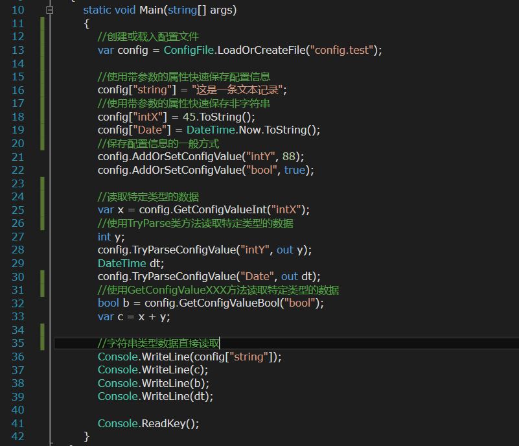Image resolution: width=519 pixels, height=446 pixels.
Task: Click line number 13 in the gutter
Action: [18, 50]
